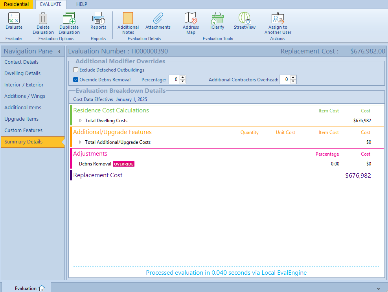Screen dimensions: 388x292
Task: Expand Total Additional/Upgrade Costs row
Action: pos(81,142)
